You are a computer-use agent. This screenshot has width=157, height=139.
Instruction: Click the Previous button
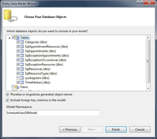tap(70, 130)
